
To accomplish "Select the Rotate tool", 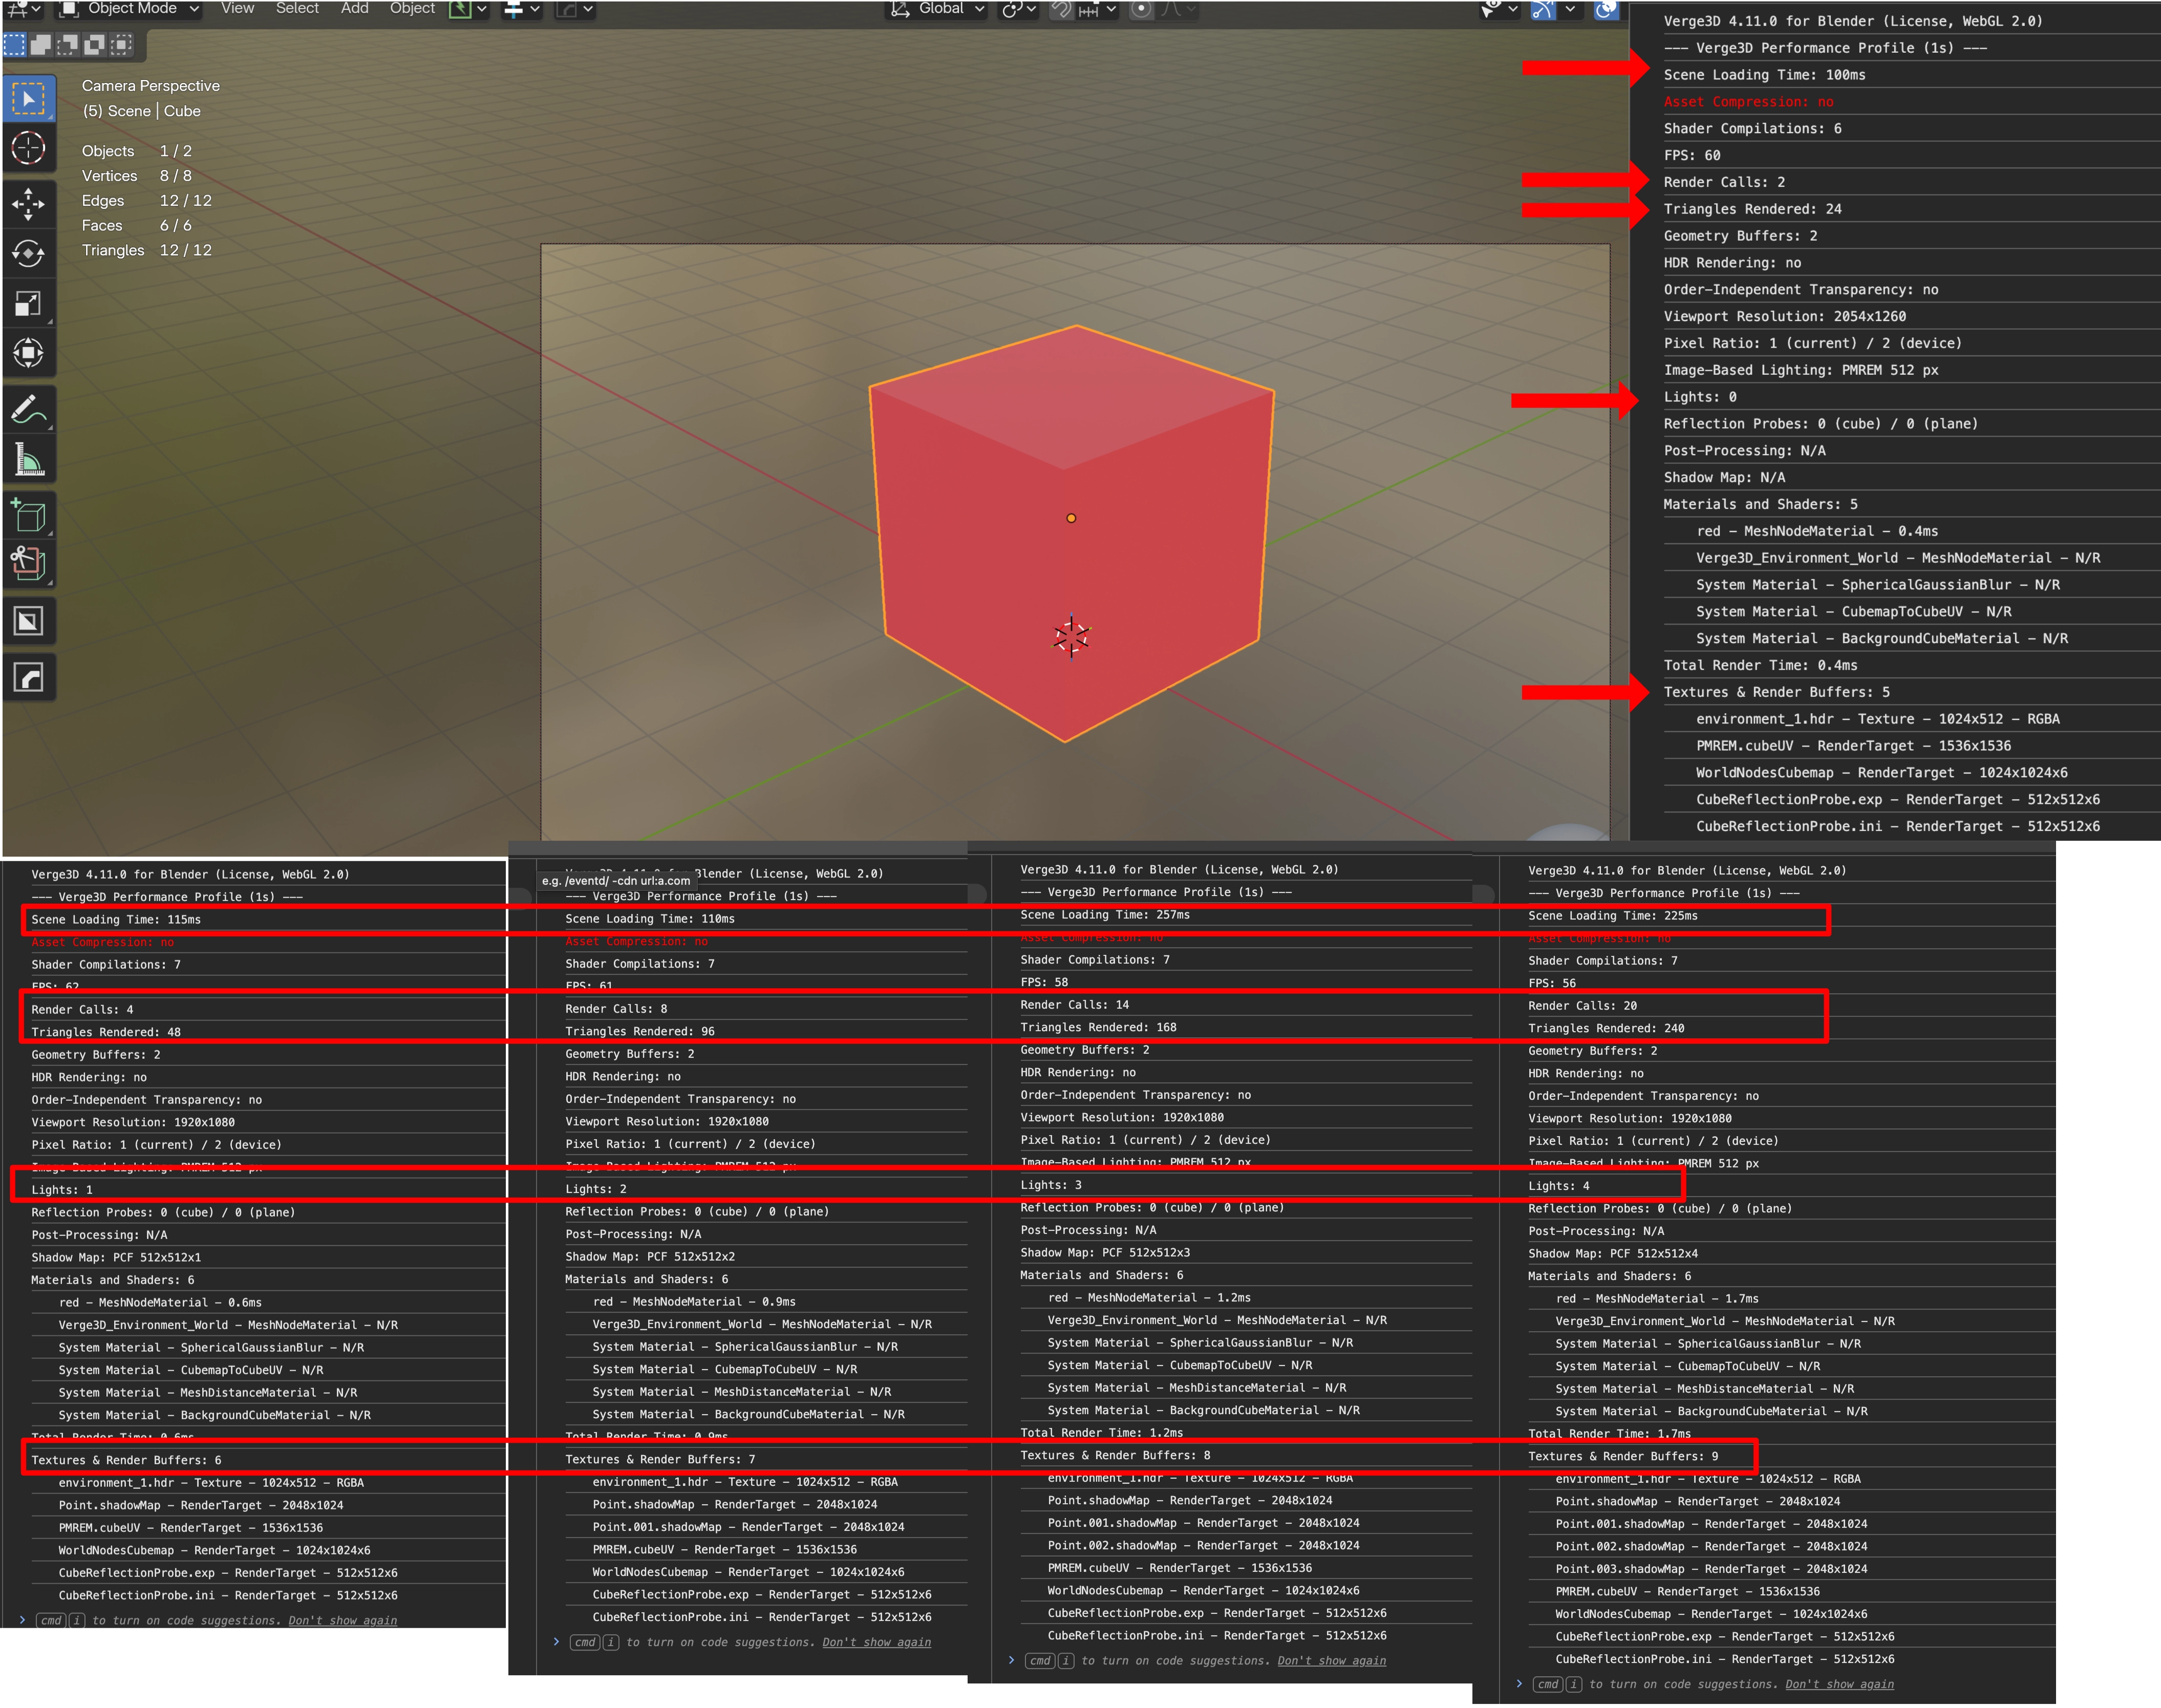I will (30, 254).
